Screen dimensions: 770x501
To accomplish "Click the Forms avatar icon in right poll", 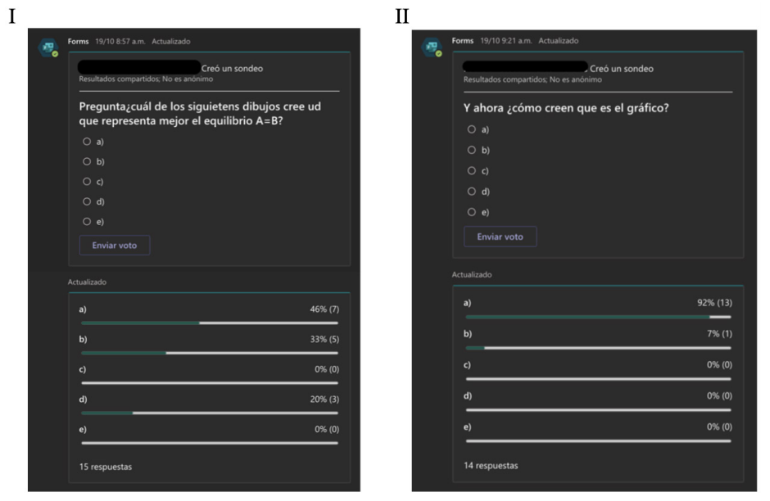I will (x=431, y=47).
